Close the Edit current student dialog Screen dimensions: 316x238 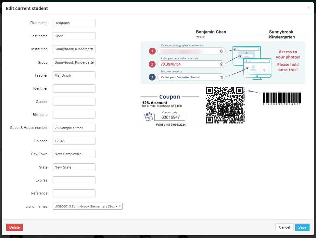point(308,8)
